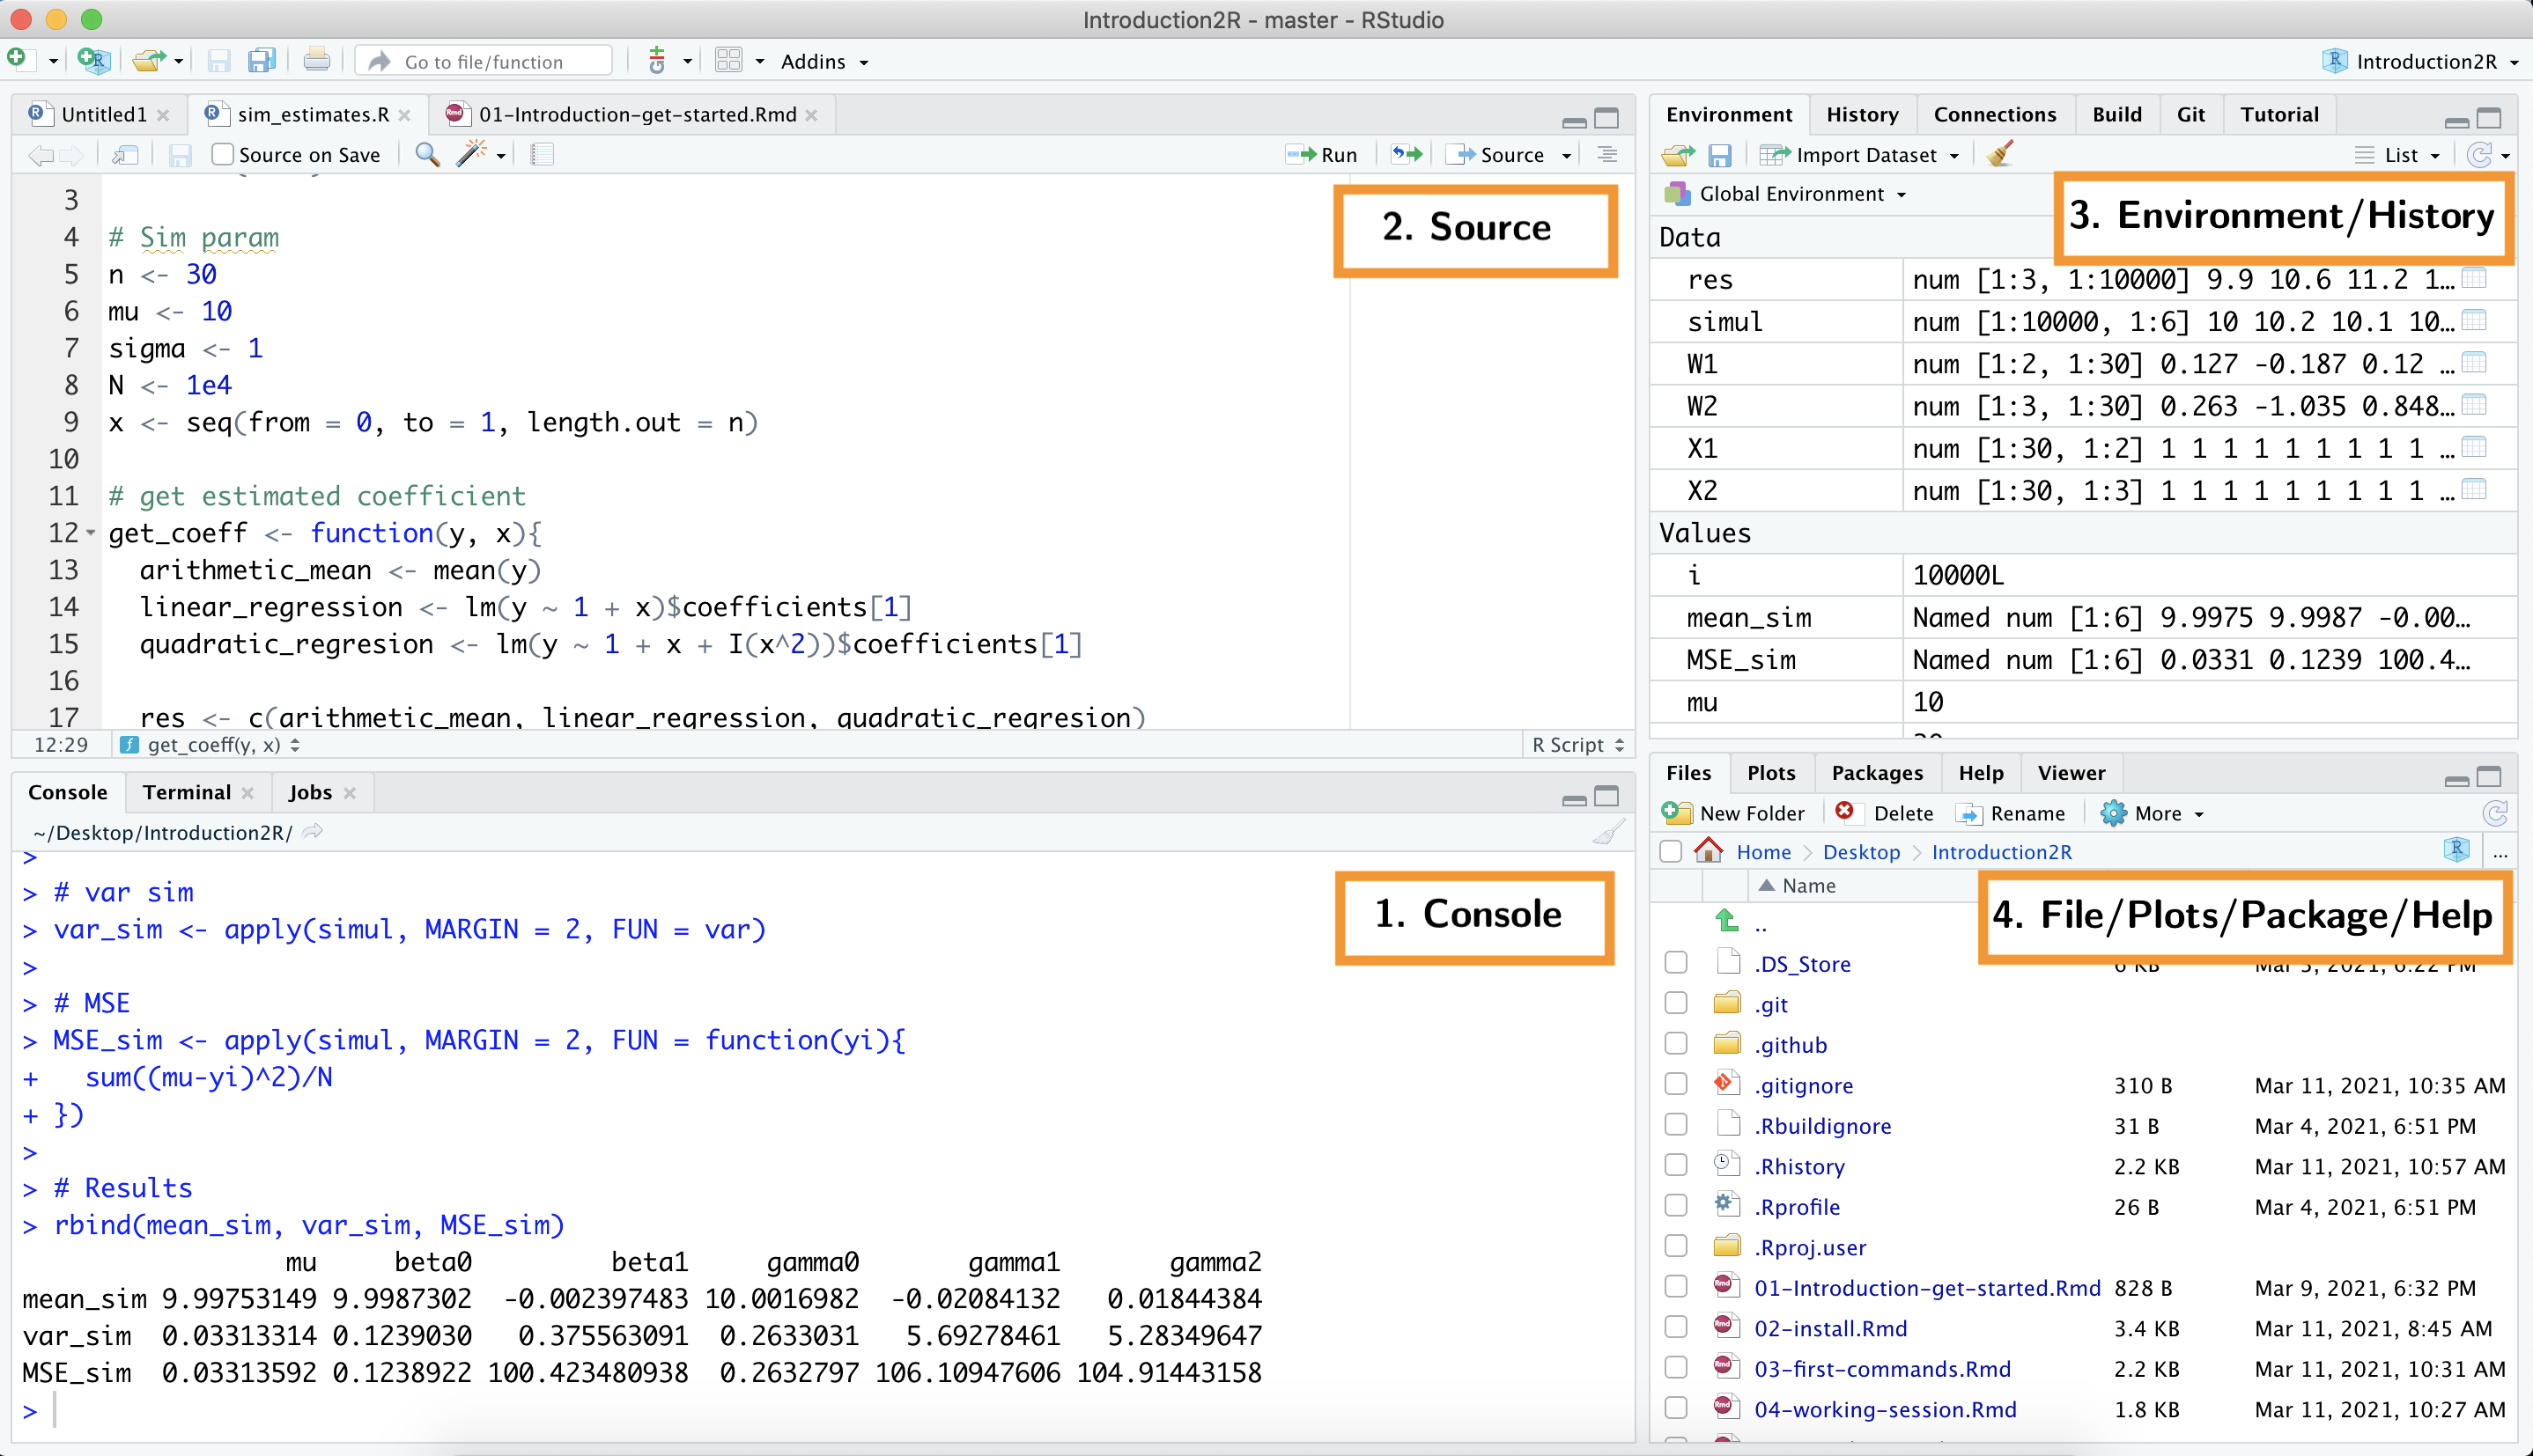The width and height of the screenshot is (2533, 1456).
Task: Click the Run button to execute code
Action: click(x=1324, y=155)
